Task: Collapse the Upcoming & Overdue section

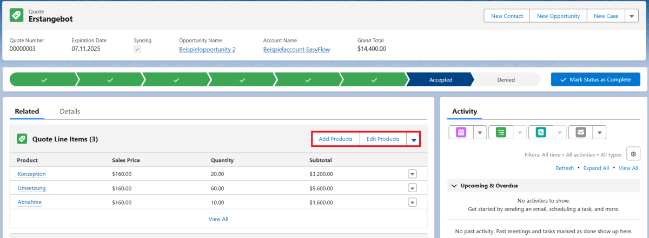Action: point(454,186)
